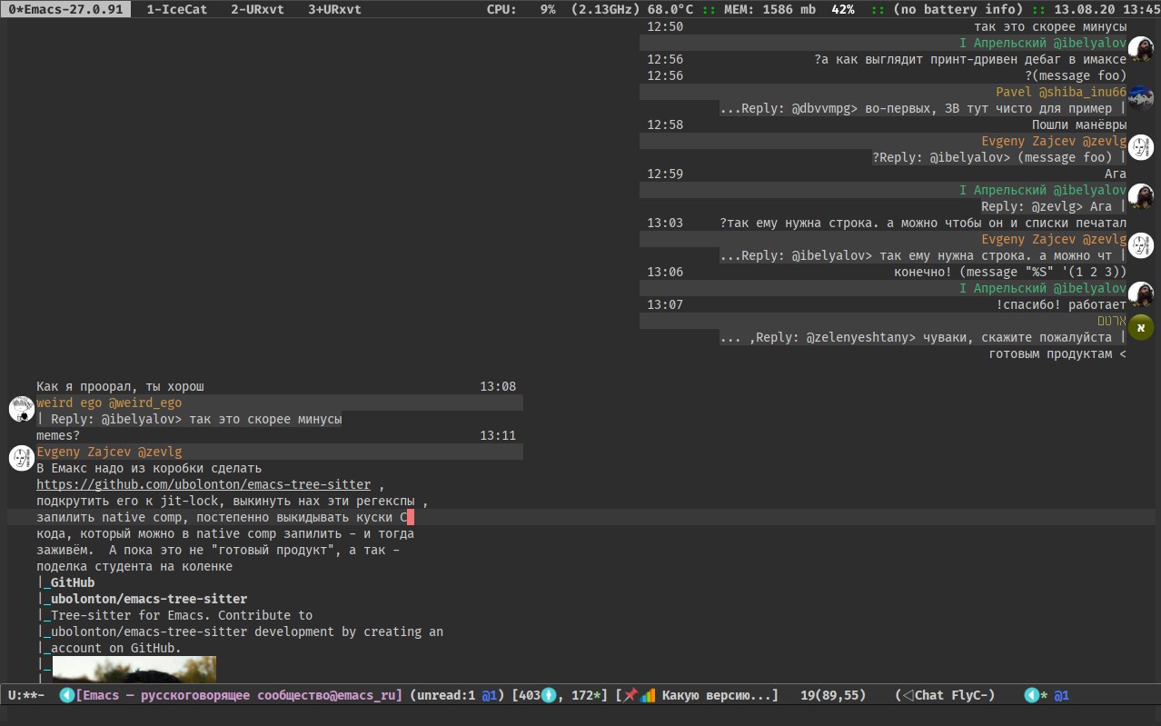This screenshot has width=1161, height=726.
Task: Switch to the 3+URxvt workspace
Action: (335, 9)
